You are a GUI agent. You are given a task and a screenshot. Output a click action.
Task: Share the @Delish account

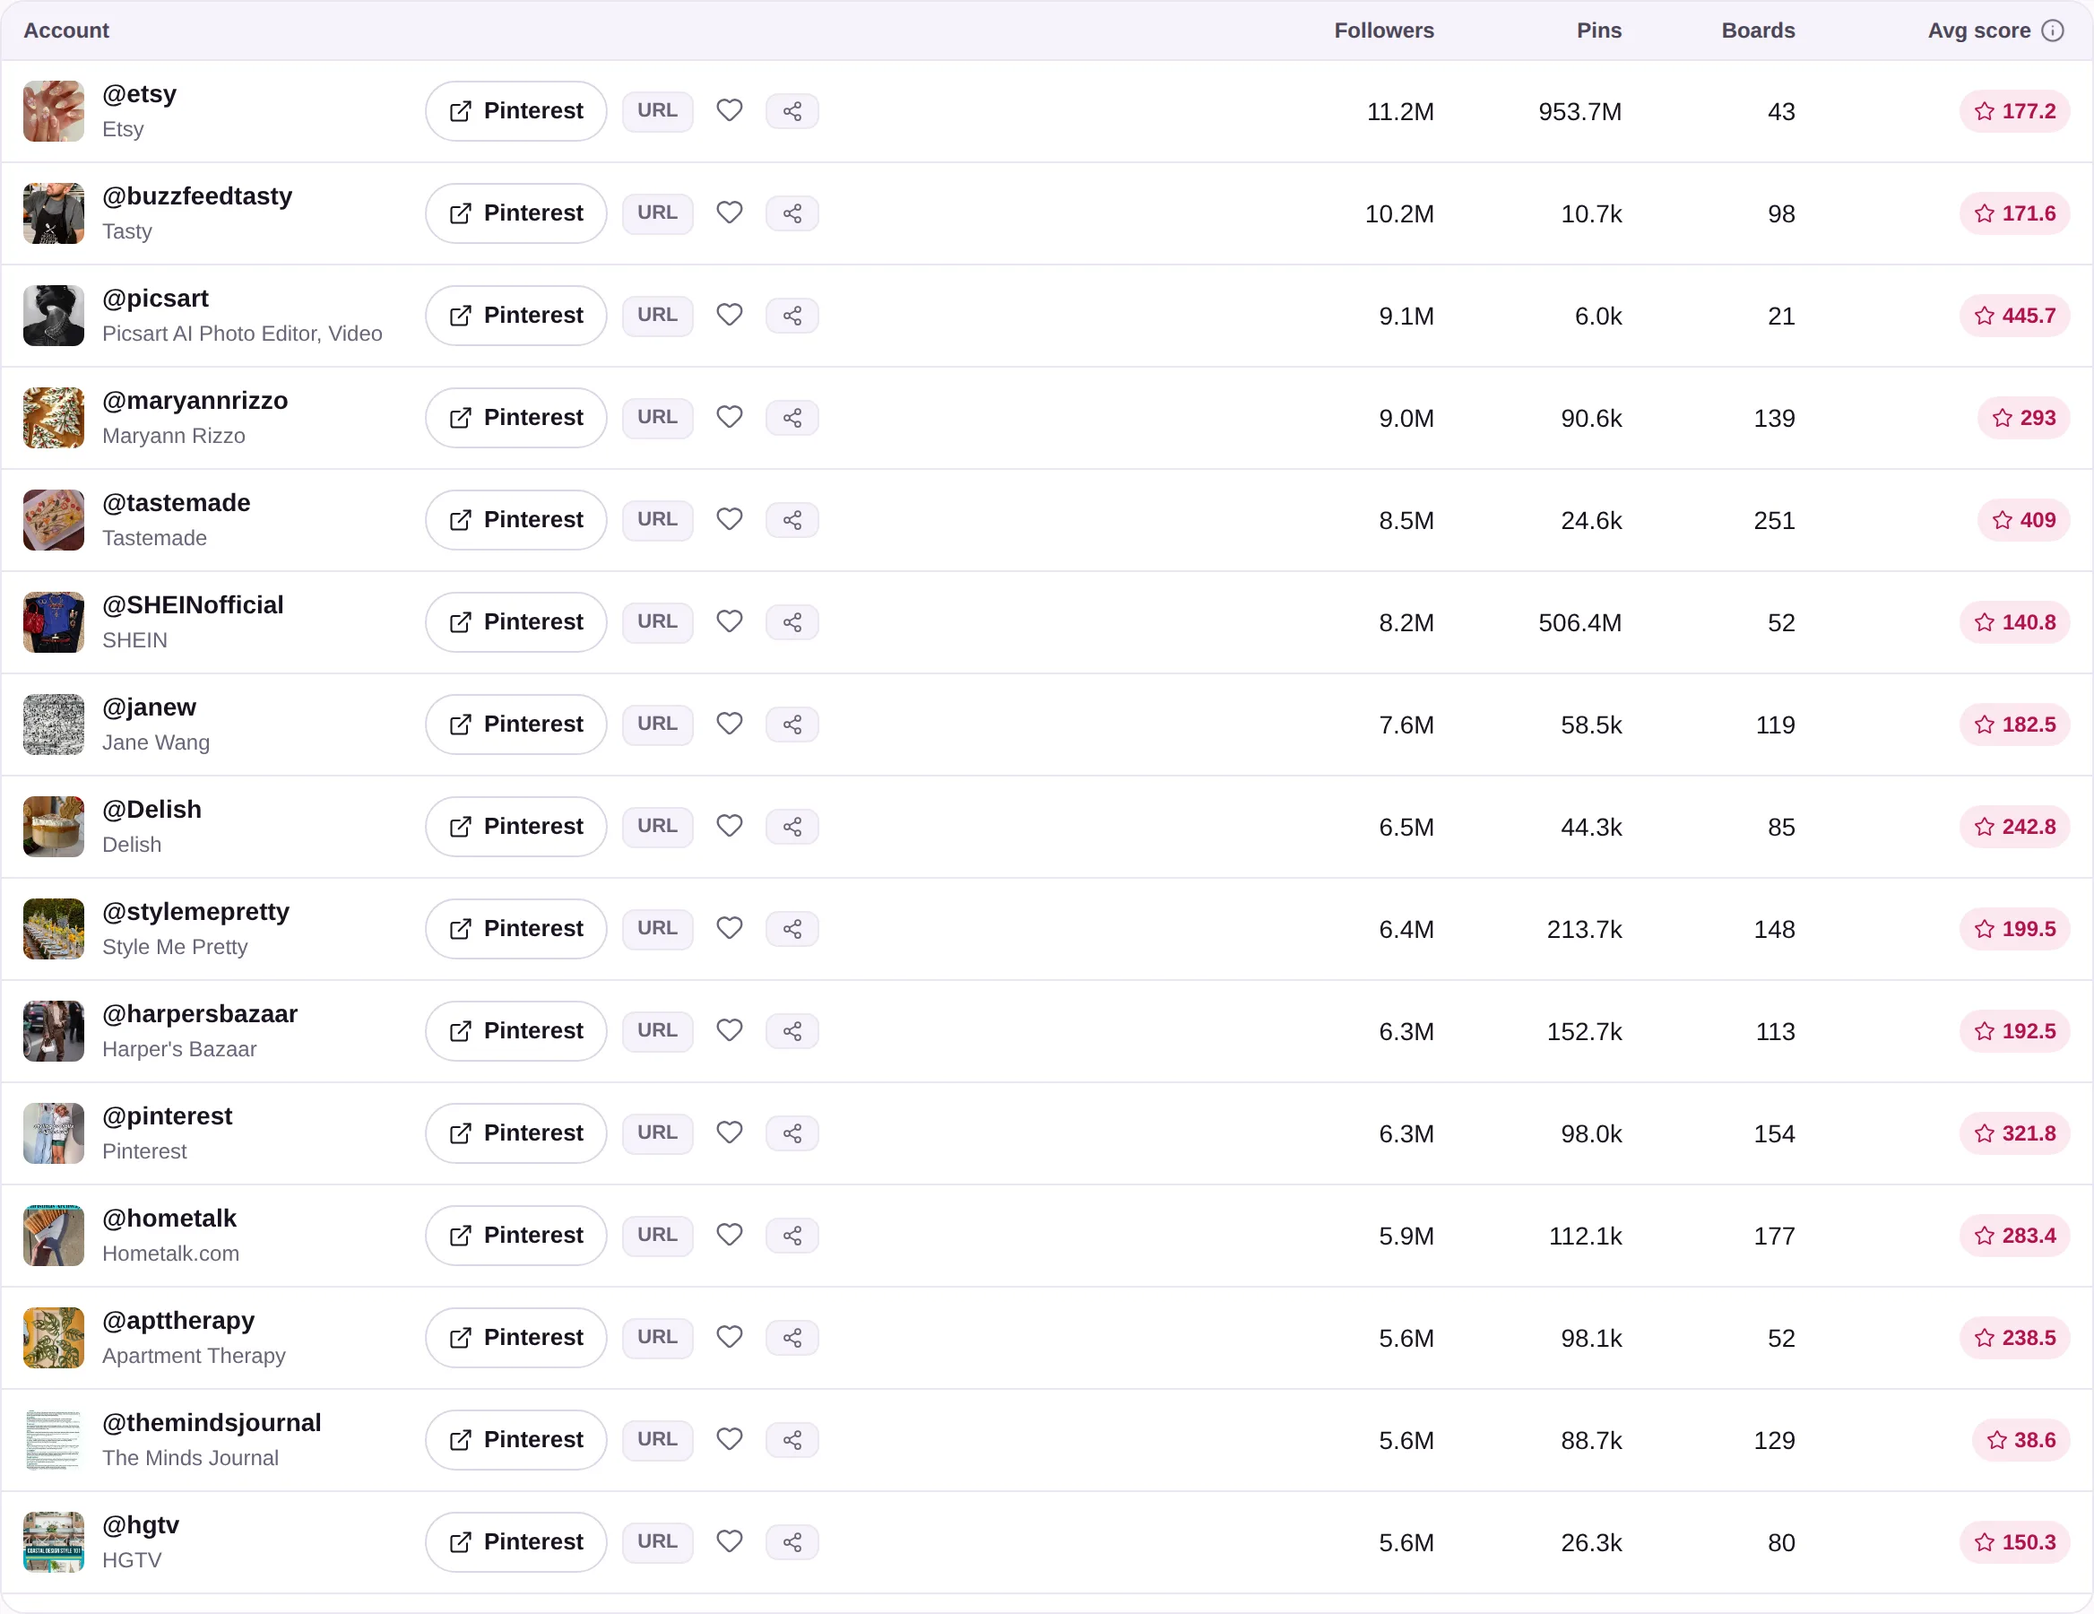(x=792, y=827)
